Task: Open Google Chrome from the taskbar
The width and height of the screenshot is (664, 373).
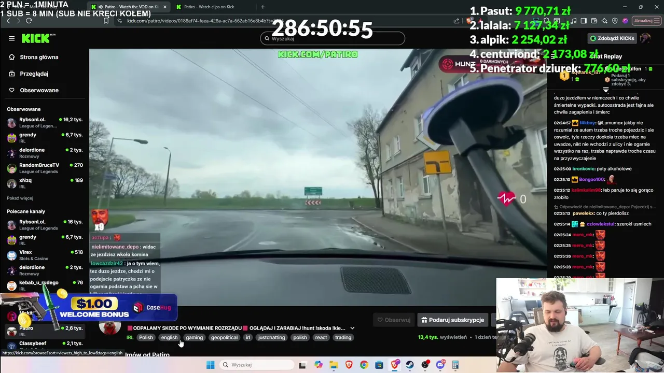Action: tap(364, 365)
